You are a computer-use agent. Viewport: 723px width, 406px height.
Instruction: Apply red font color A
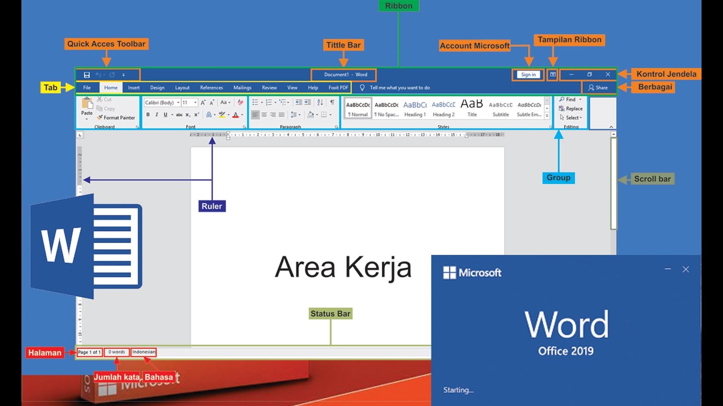(x=236, y=114)
